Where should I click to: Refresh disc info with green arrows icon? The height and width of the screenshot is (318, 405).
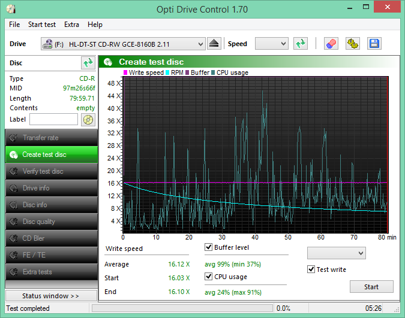[x=88, y=63]
